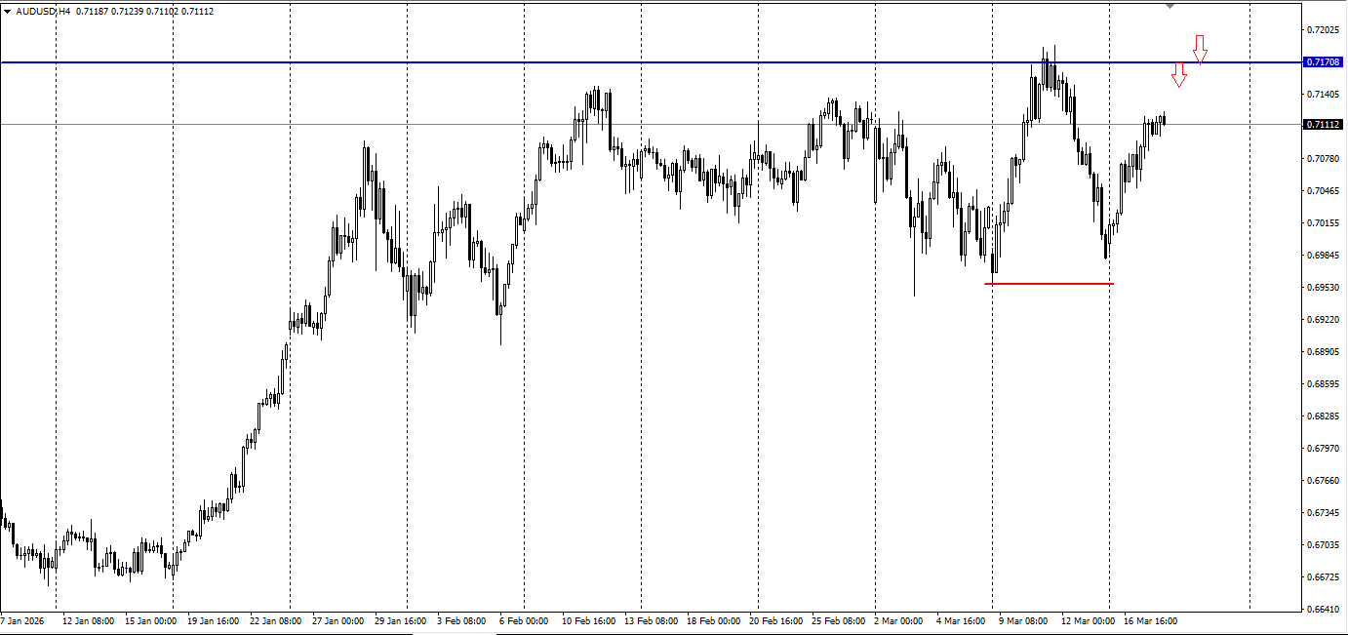1348x635 pixels.
Task: Select the red support horizontal line
Action: (1049, 284)
